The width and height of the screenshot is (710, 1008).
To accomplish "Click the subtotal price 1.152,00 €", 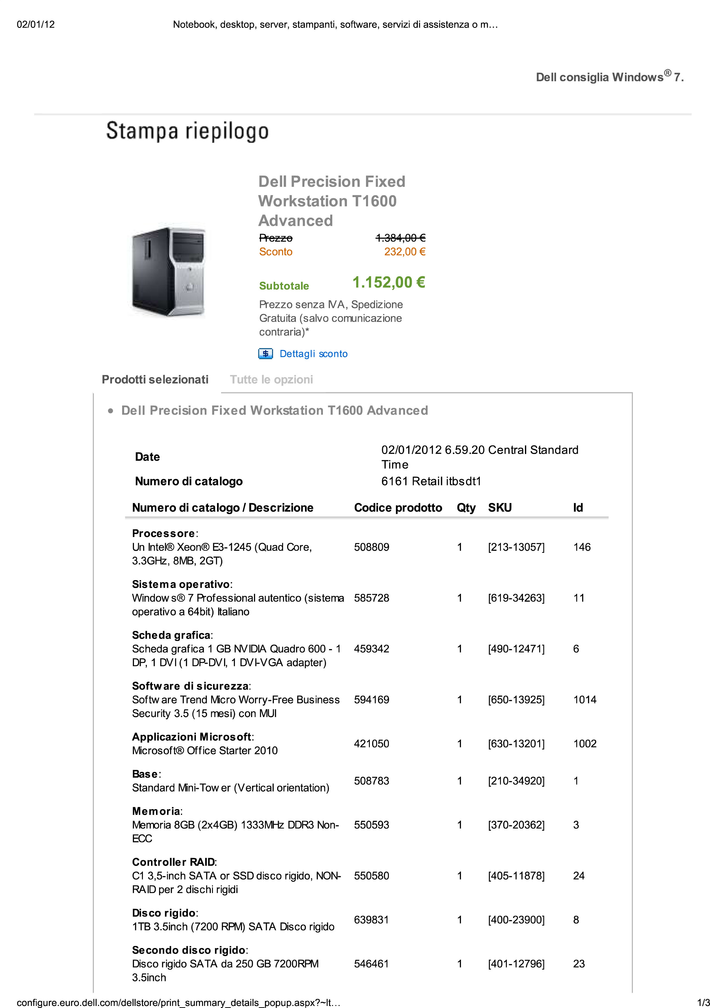I will (389, 282).
